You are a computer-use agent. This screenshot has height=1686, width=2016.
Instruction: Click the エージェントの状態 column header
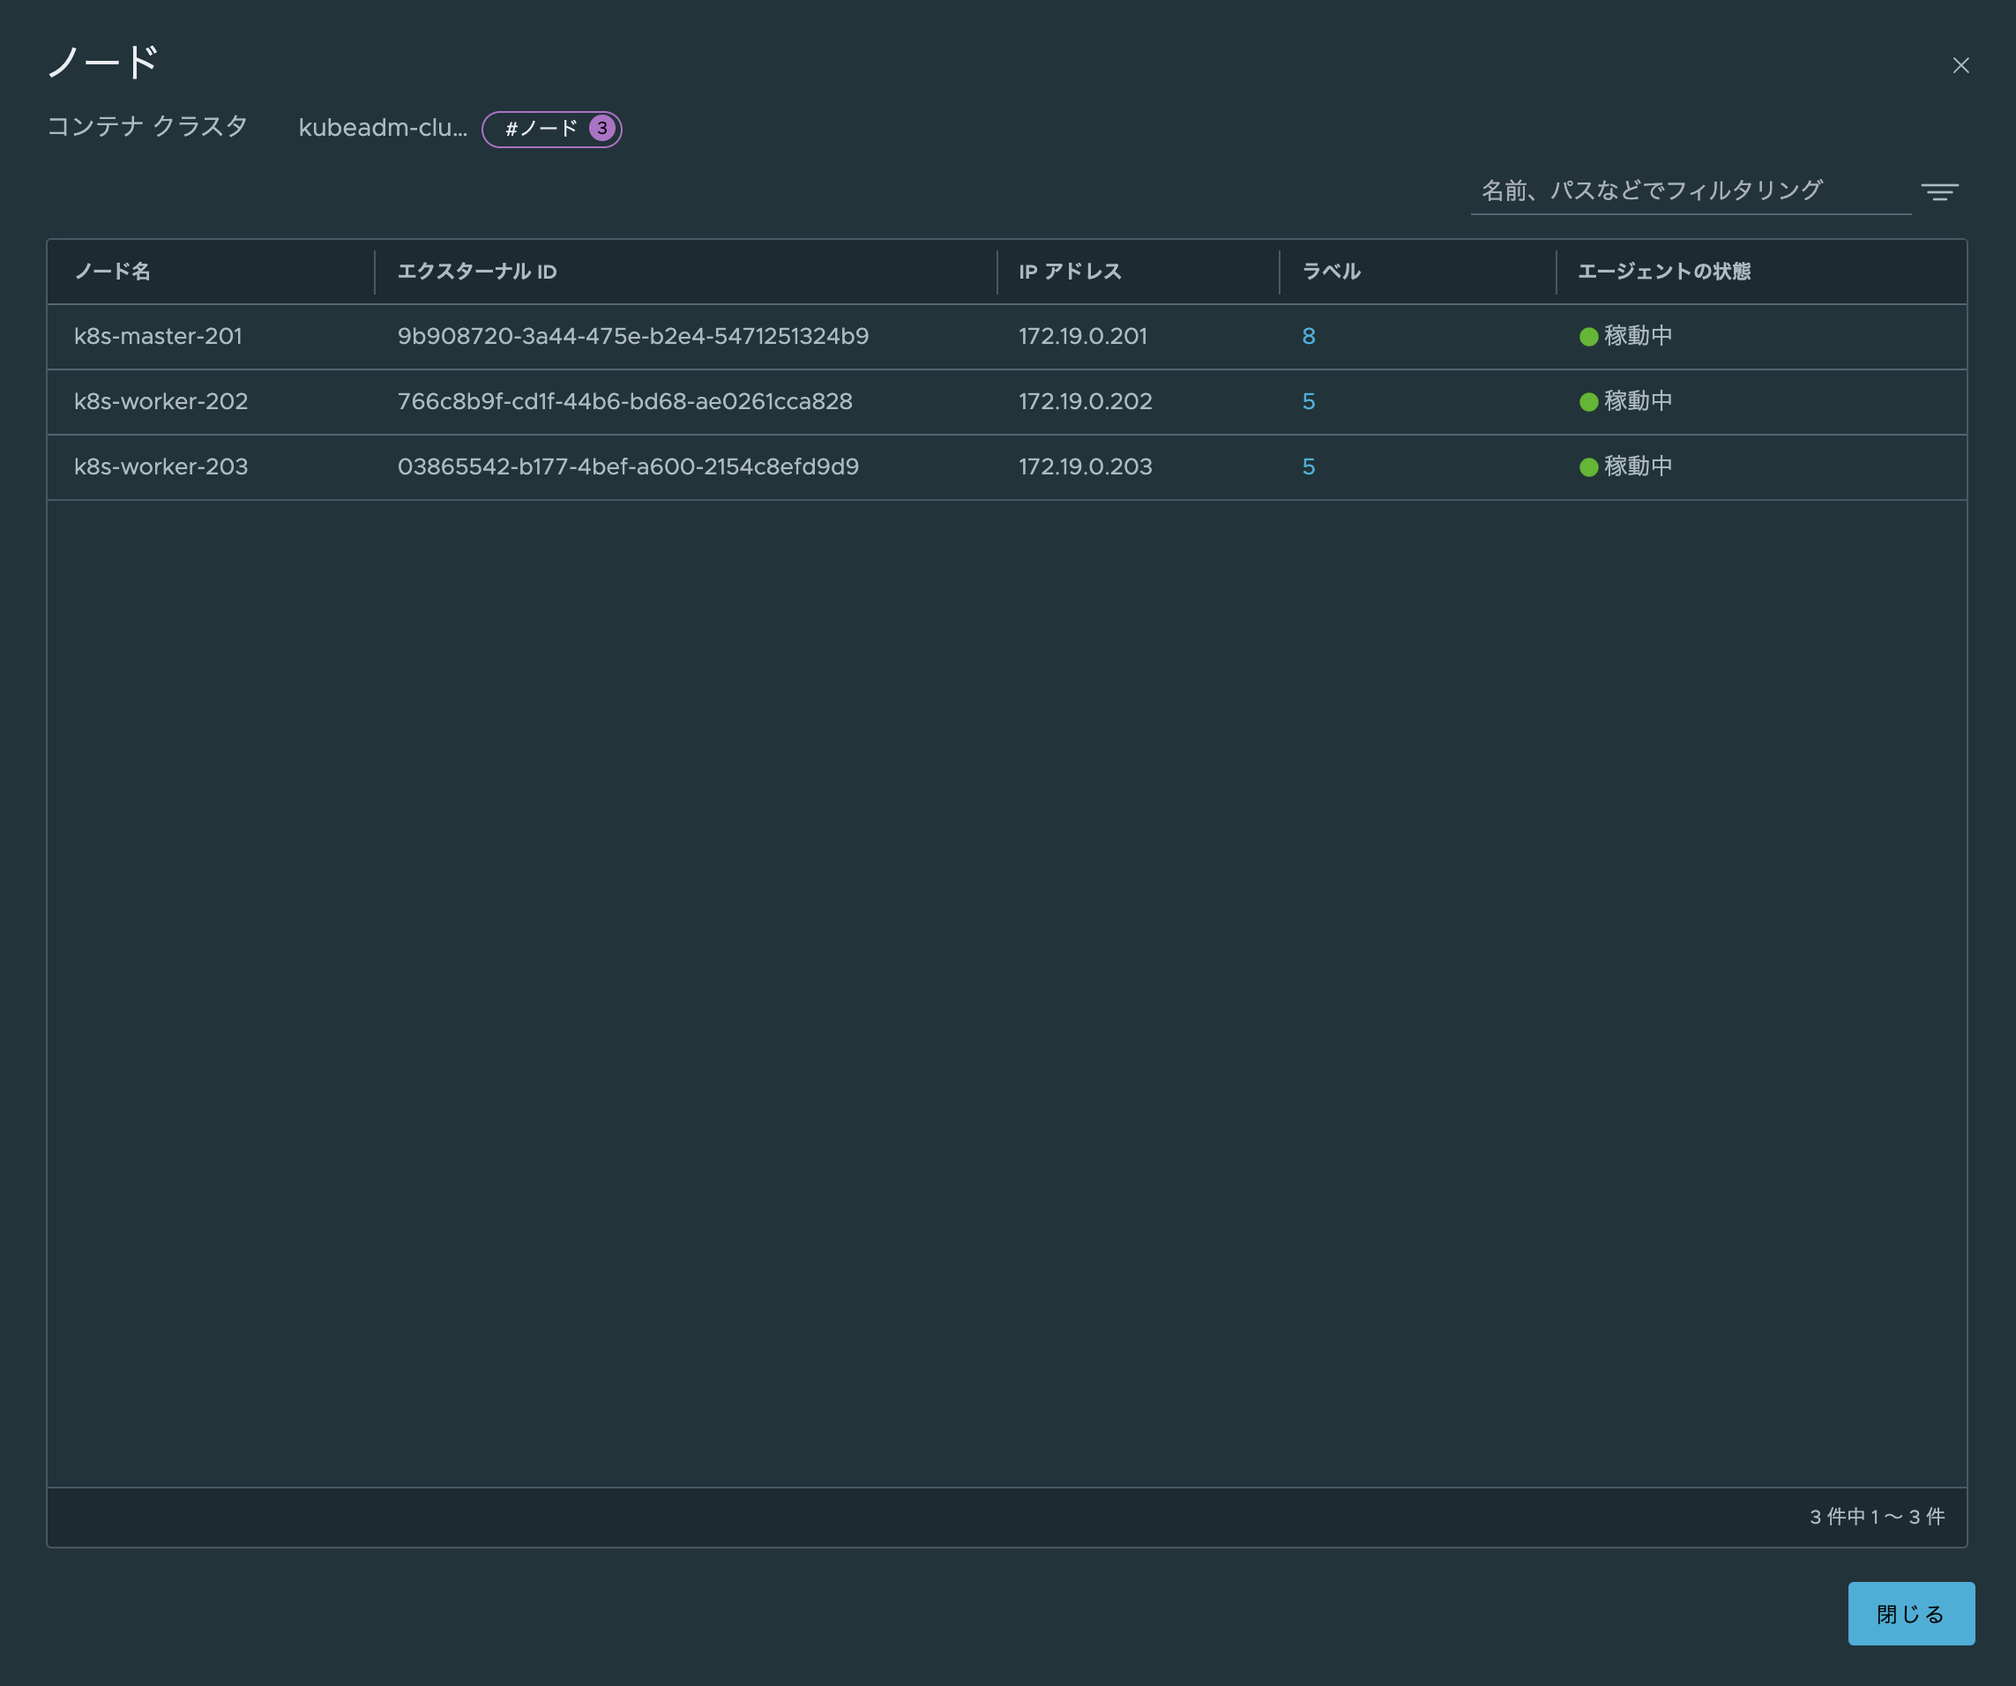tap(1663, 272)
